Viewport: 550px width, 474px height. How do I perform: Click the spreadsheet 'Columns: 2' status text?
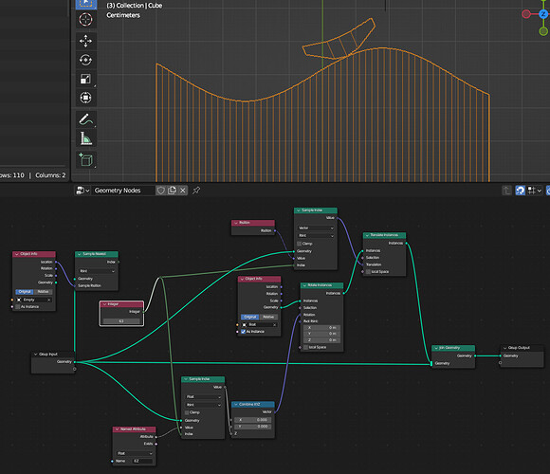(50, 175)
